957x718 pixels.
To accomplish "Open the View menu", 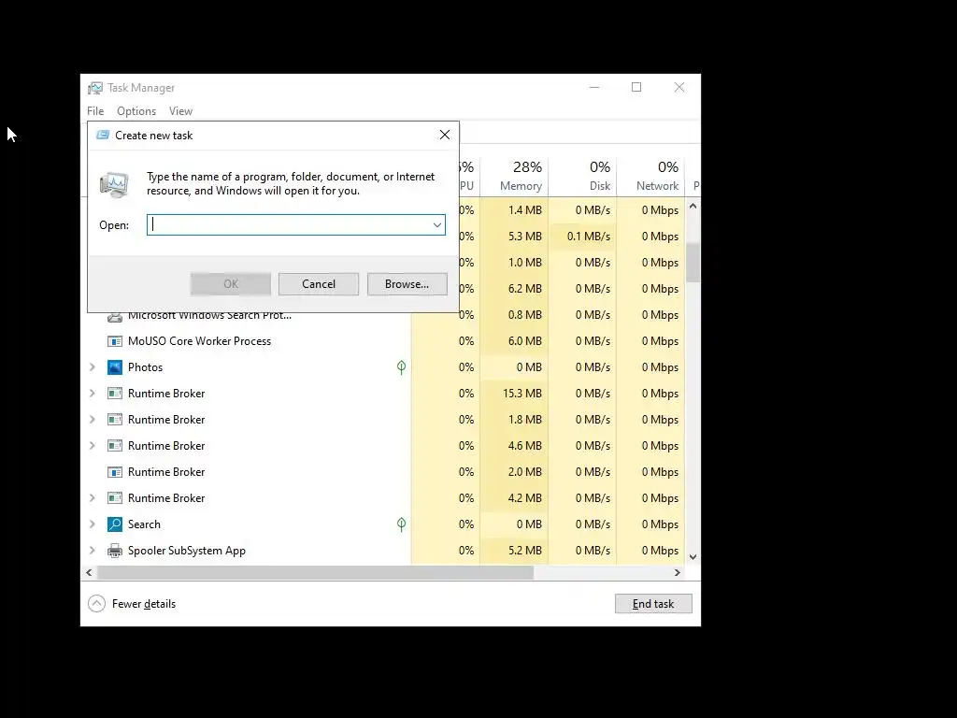I will click(180, 111).
